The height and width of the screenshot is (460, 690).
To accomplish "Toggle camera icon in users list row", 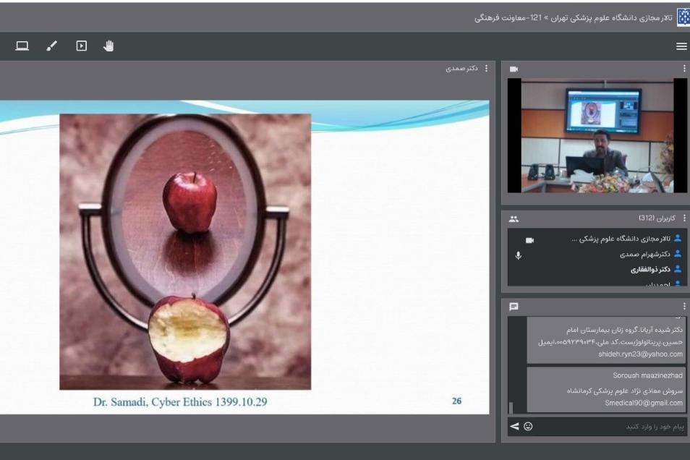I will click(529, 239).
